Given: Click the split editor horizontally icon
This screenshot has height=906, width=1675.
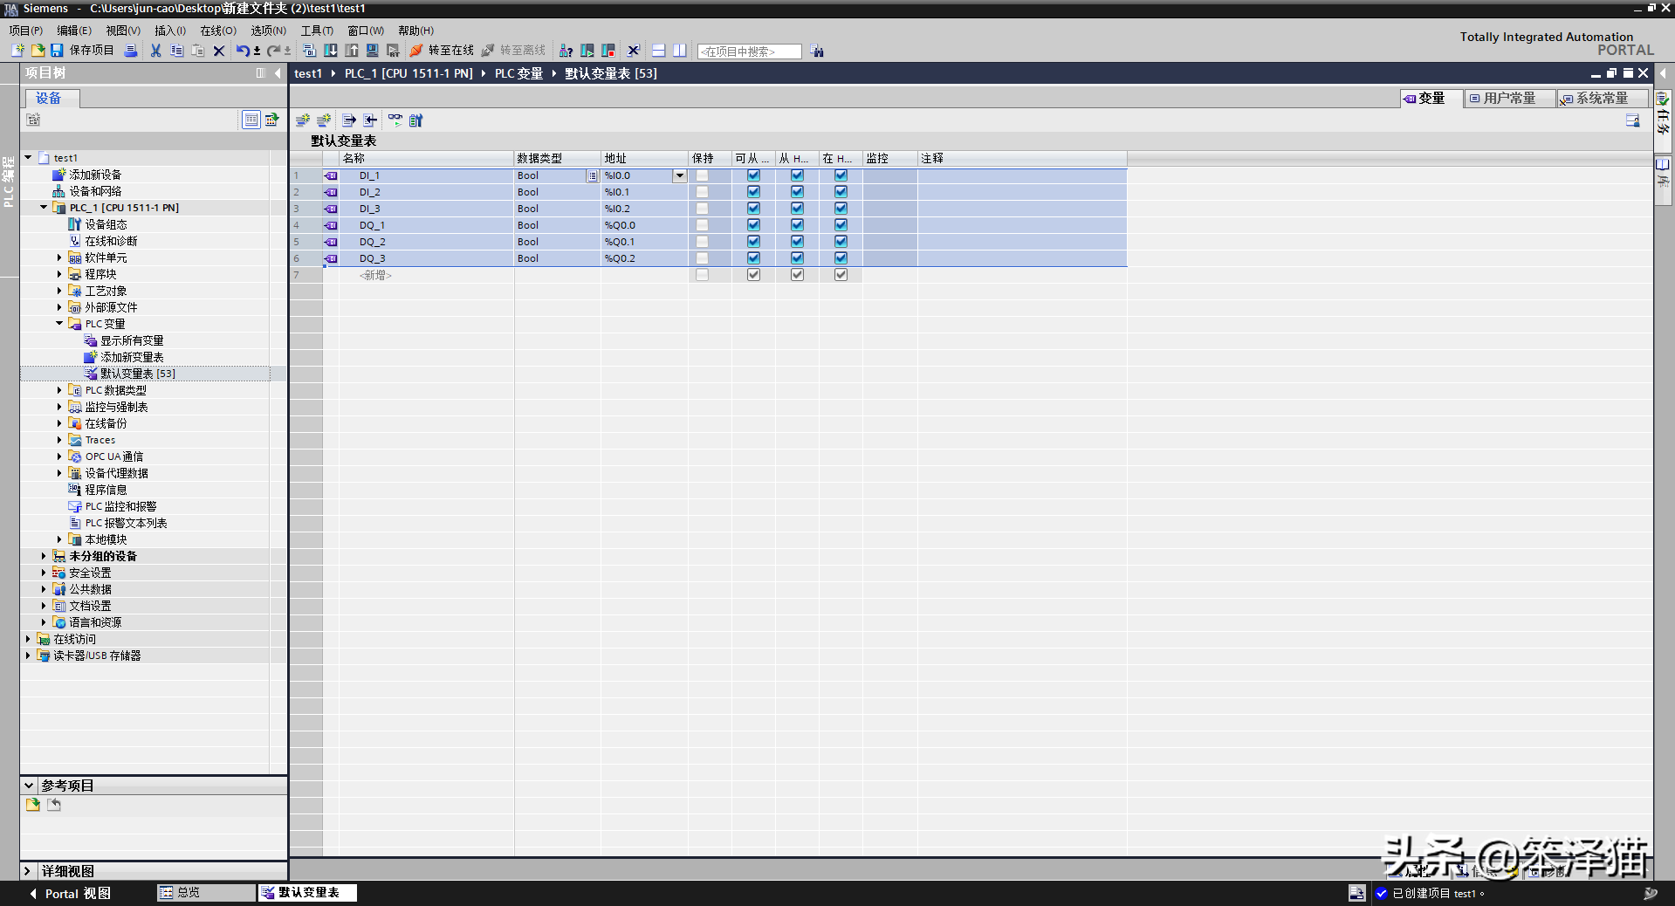Looking at the screenshot, I should click(659, 51).
